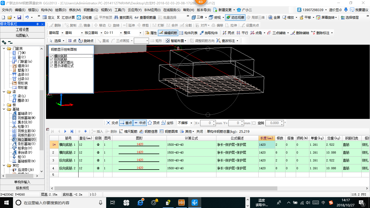Select the 移动 move tool

point(100,25)
